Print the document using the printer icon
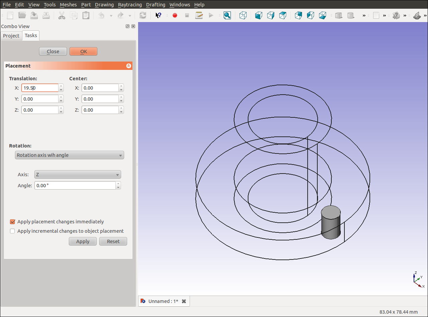 point(46,15)
